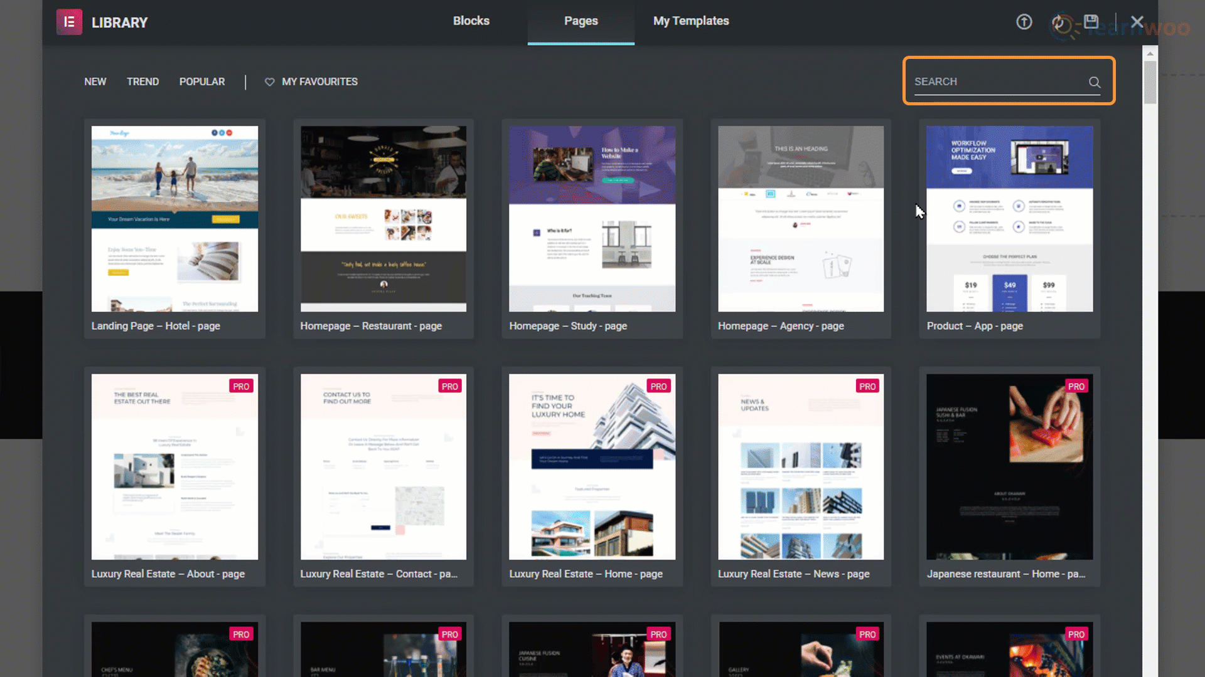The width and height of the screenshot is (1205, 677).
Task: Click PRO badge on Luxury Real Estate Contact
Action: (449, 386)
